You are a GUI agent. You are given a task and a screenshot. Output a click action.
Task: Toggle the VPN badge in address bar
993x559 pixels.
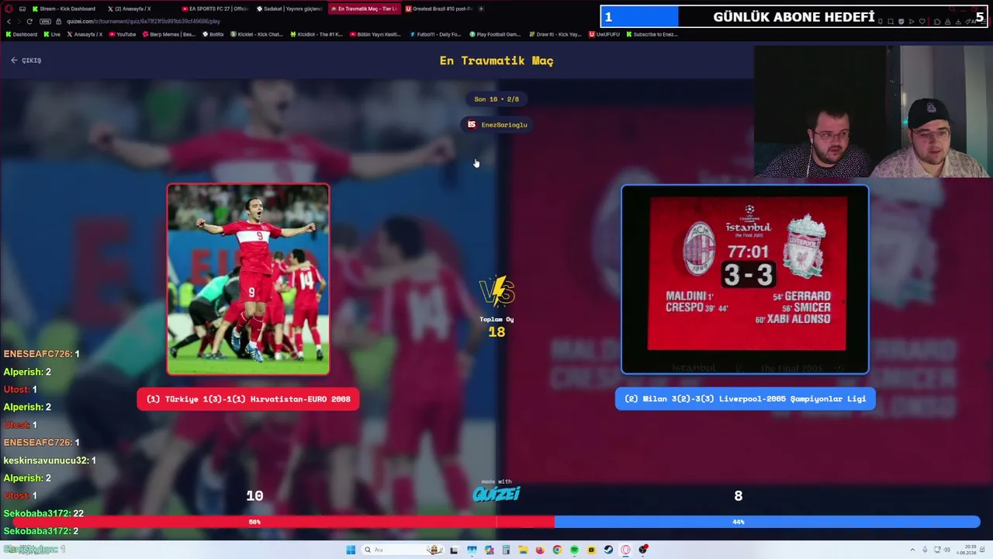click(45, 21)
